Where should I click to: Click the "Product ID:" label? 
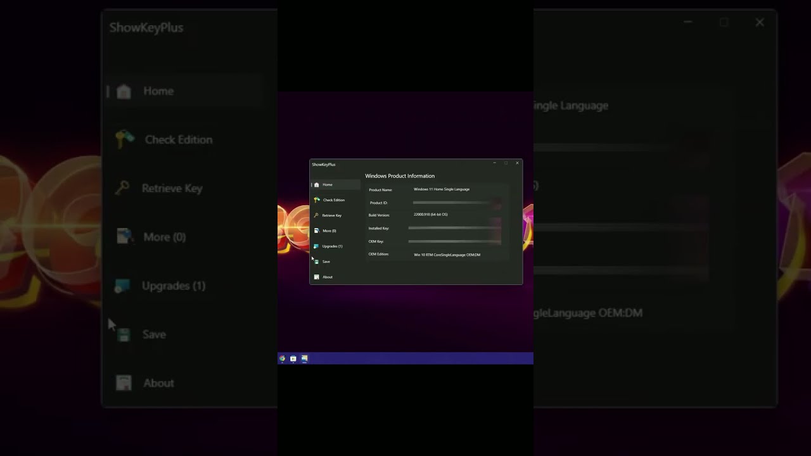click(379, 203)
